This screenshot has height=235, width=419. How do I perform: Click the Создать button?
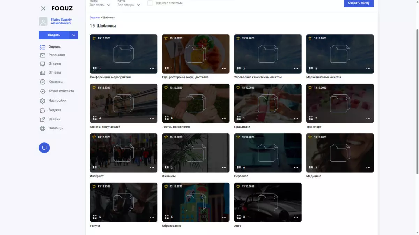click(54, 35)
